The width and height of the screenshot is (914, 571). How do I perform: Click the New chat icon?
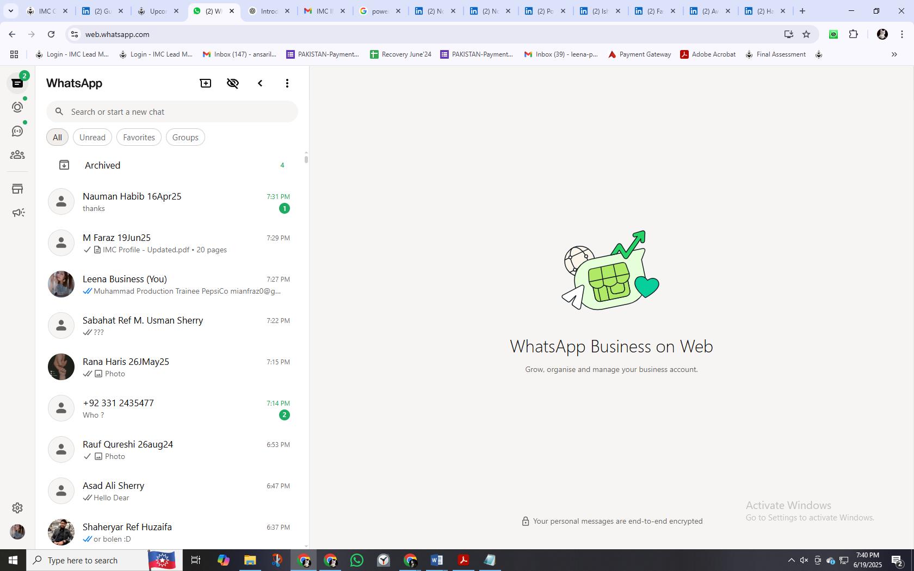[x=206, y=83]
